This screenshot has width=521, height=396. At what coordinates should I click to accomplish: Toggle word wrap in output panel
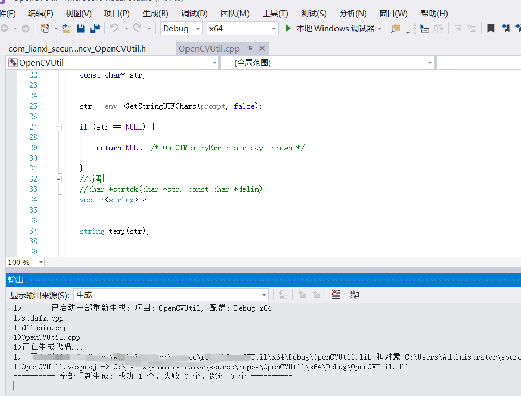[x=354, y=295]
